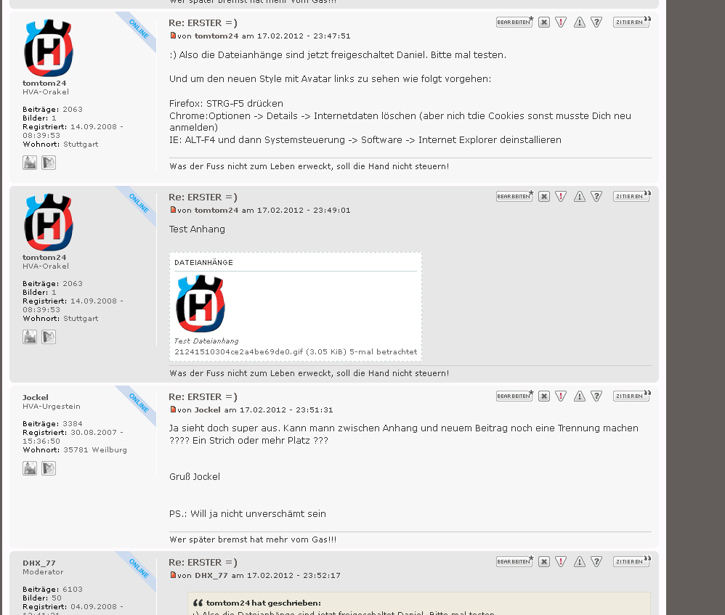This screenshot has width=725, height=615.
Task: Click warning triangle on first tomtom24 post
Action: 580,23
